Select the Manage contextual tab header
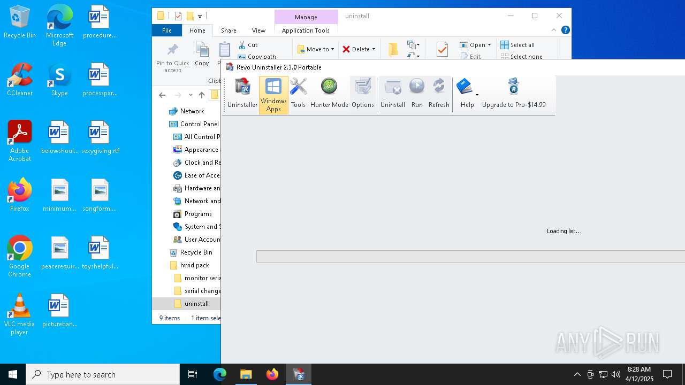The width and height of the screenshot is (685, 385). coord(306,17)
